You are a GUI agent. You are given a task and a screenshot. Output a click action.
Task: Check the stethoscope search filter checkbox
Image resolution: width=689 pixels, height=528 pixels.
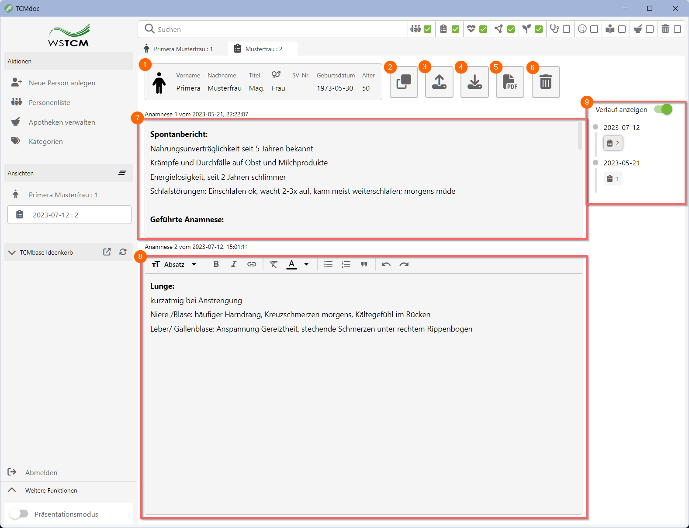point(567,29)
